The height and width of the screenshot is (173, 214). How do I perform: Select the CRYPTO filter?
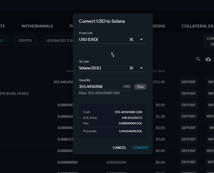tap(25, 41)
